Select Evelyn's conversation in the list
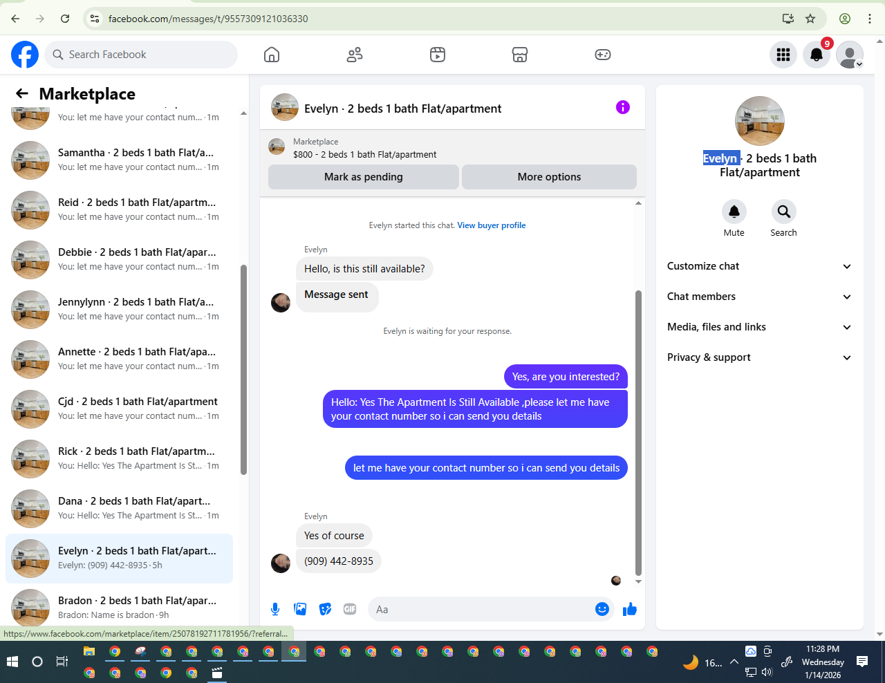Image resolution: width=885 pixels, height=683 pixels. pos(119,559)
